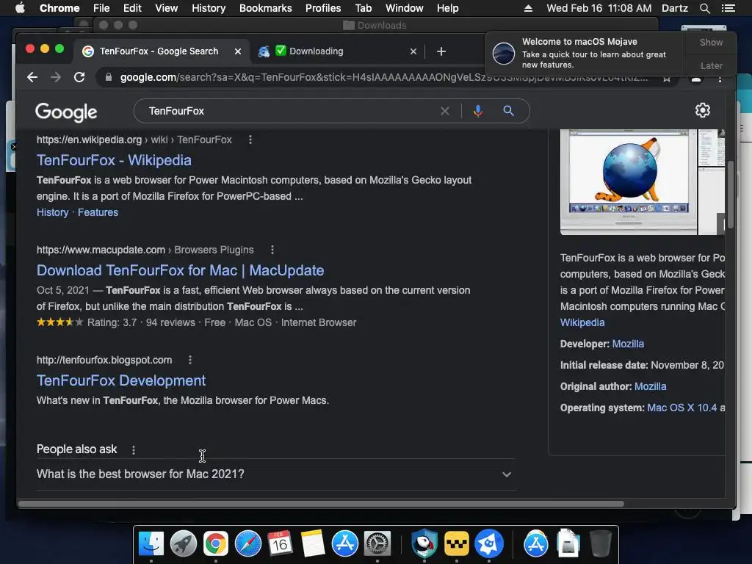The image size is (752, 564).
Task: Open Chrome from the dock
Action: click(x=216, y=544)
